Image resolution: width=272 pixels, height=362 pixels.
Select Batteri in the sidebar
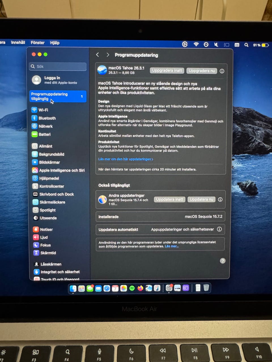(x=44, y=134)
